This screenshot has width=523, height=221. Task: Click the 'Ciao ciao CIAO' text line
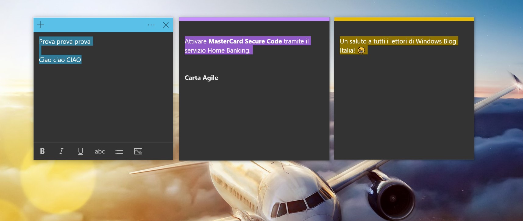[x=60, y=60]
